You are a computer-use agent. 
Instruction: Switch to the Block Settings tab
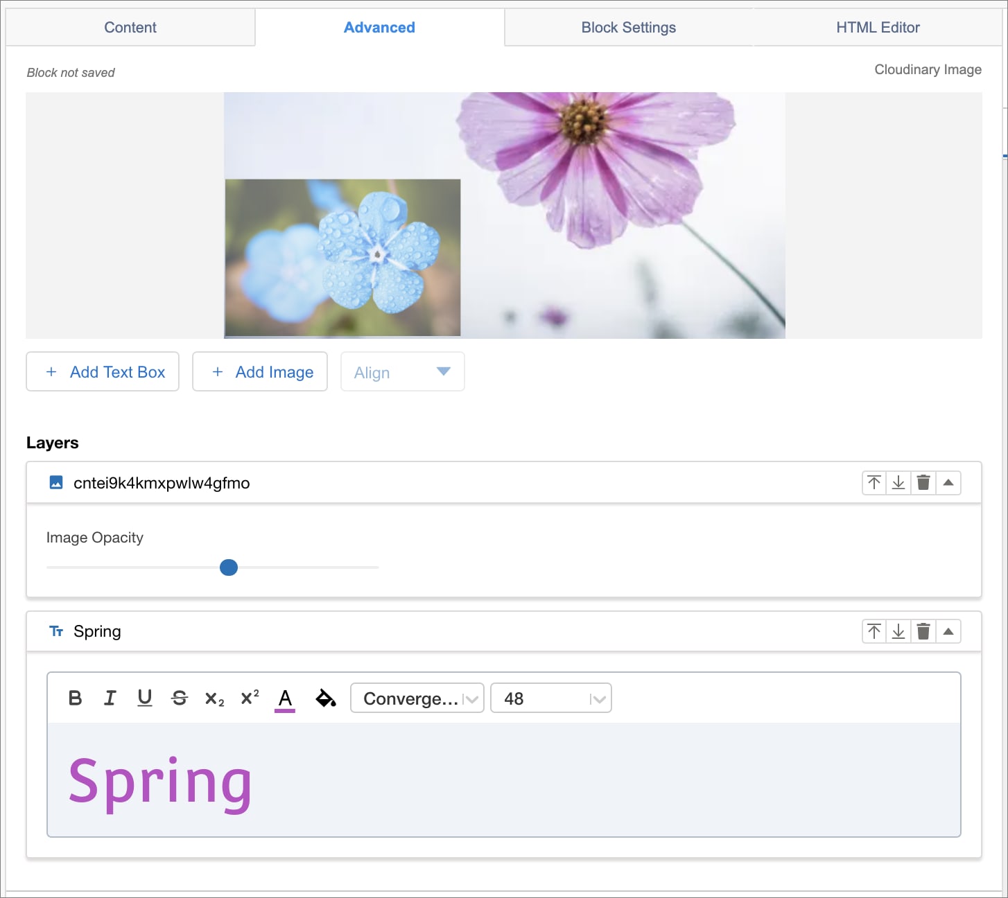coord(628,28)
